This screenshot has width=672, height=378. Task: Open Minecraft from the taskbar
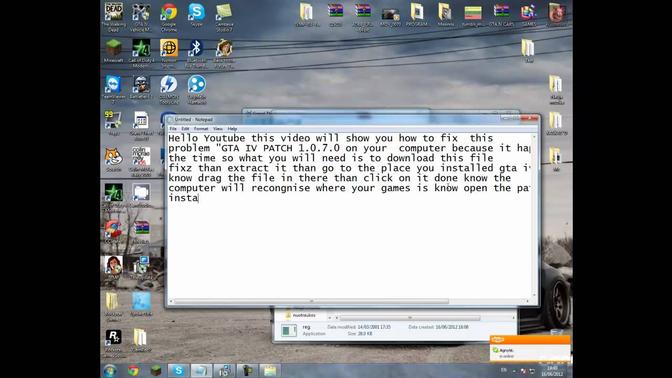[x=156, y=371]
